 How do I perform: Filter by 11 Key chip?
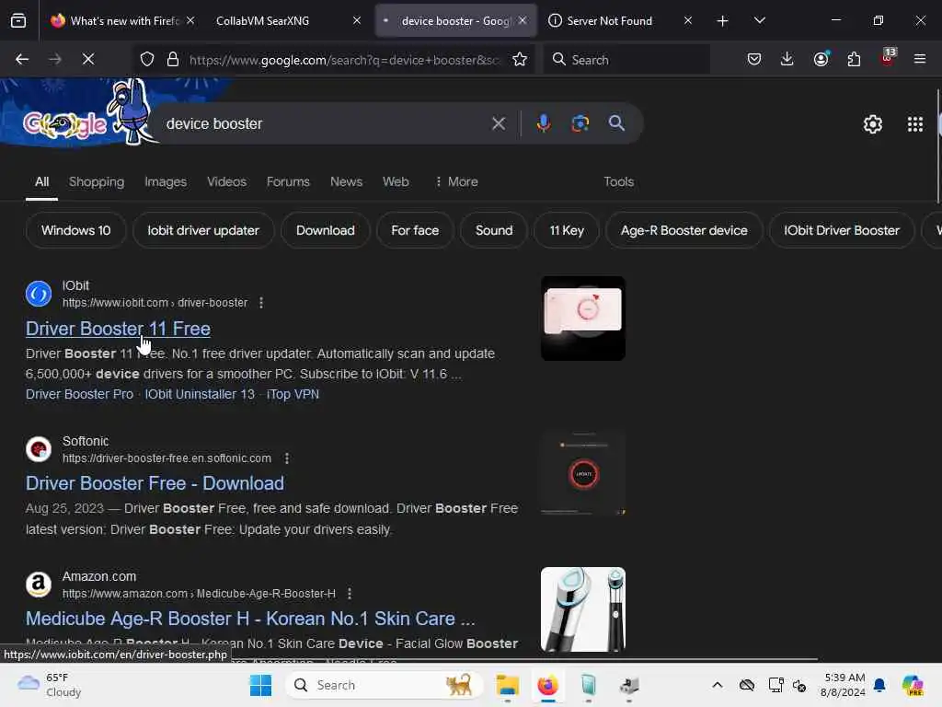(567, 230)
